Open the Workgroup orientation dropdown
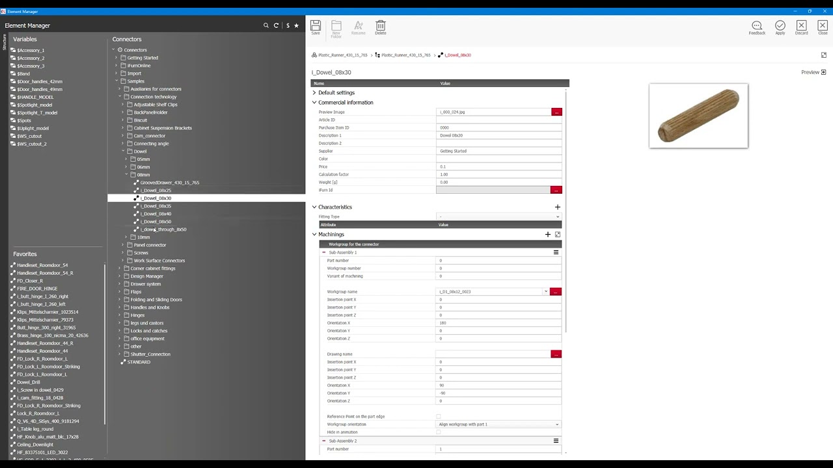Viewport: 833px width, 468px height. click(498, 424)
